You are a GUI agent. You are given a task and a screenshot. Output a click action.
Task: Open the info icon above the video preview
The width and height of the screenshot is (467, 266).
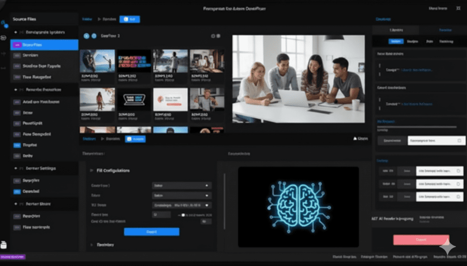point(213,35)
